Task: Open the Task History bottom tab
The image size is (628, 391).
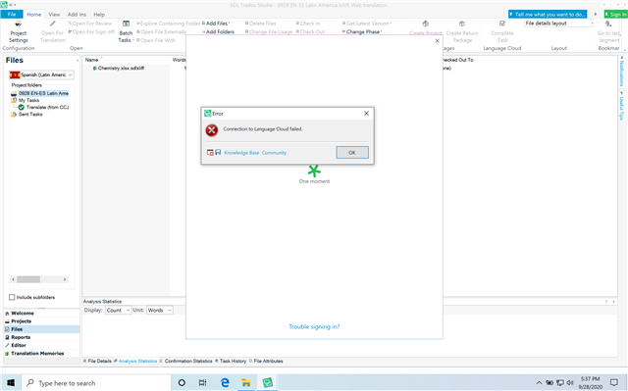Action: point(231,361)
